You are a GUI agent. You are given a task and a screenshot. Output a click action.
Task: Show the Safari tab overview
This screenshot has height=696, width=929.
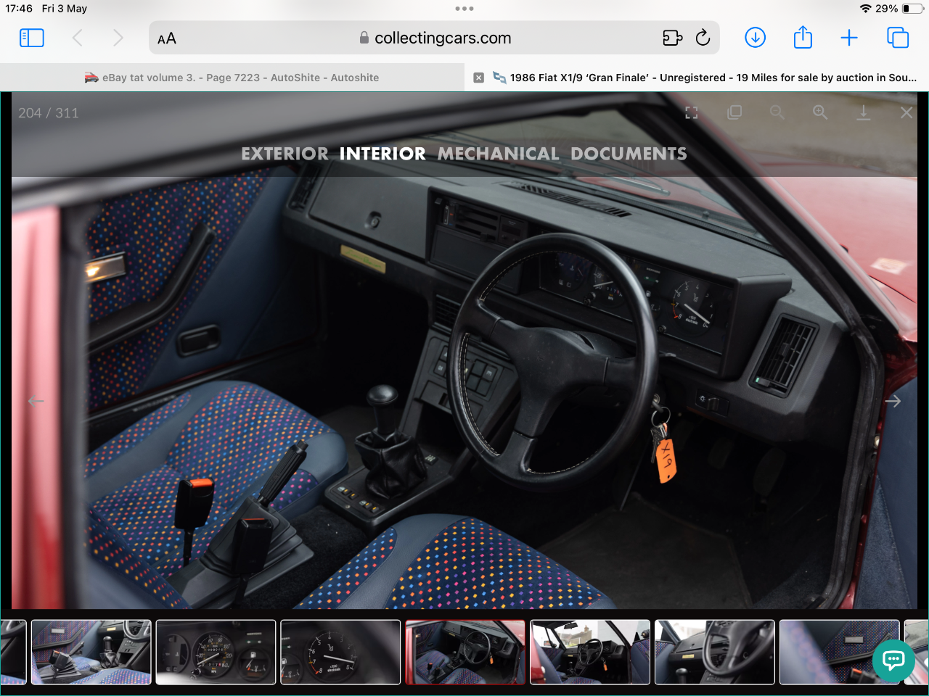(x=898, y=38)
